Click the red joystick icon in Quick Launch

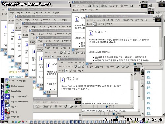tap(23, 122)
